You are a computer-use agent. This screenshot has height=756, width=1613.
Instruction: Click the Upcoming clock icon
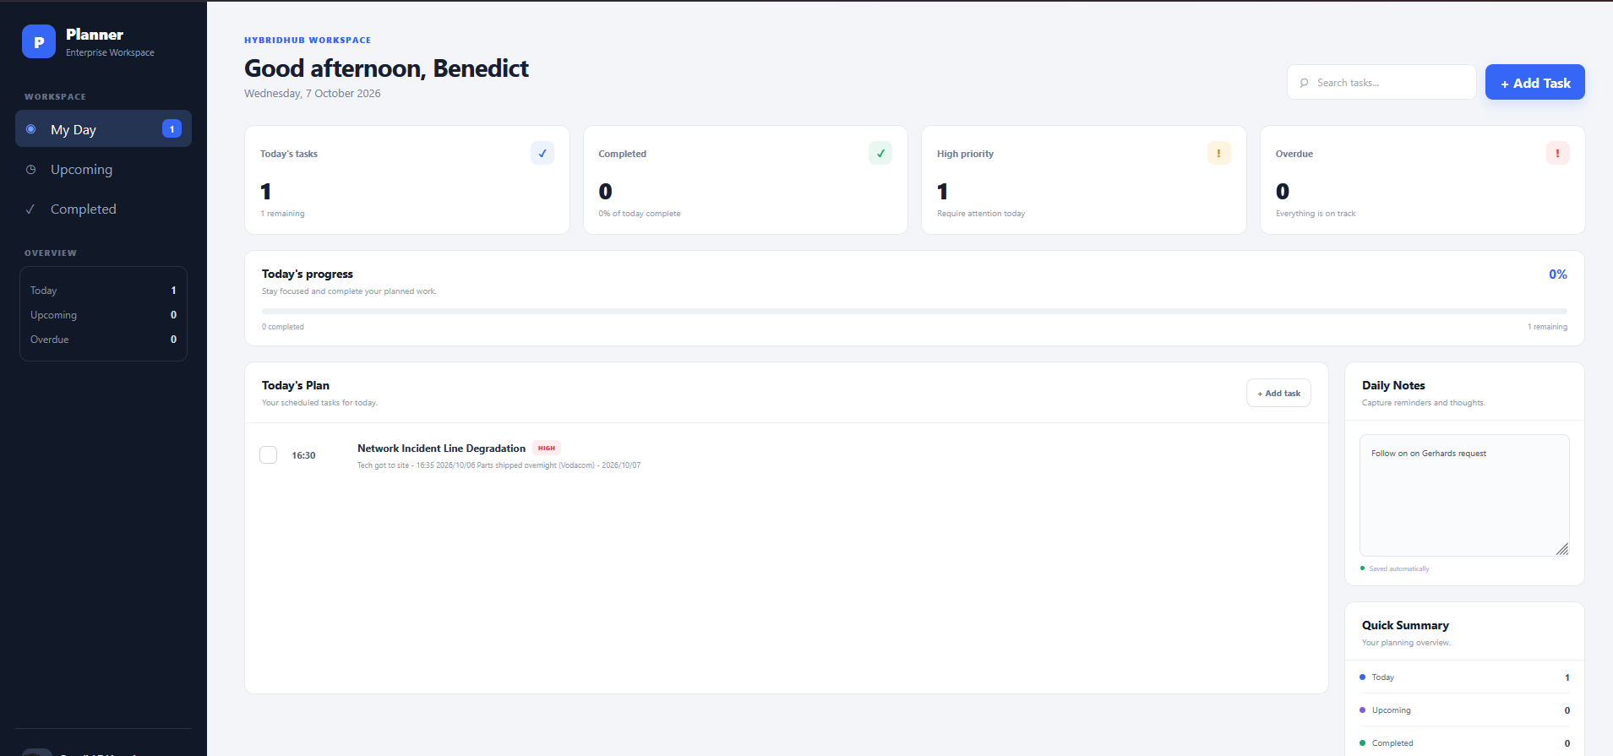pos(31,169)
